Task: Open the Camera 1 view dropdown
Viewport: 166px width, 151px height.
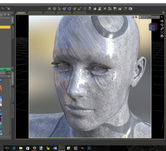Action: coord(149,17)
